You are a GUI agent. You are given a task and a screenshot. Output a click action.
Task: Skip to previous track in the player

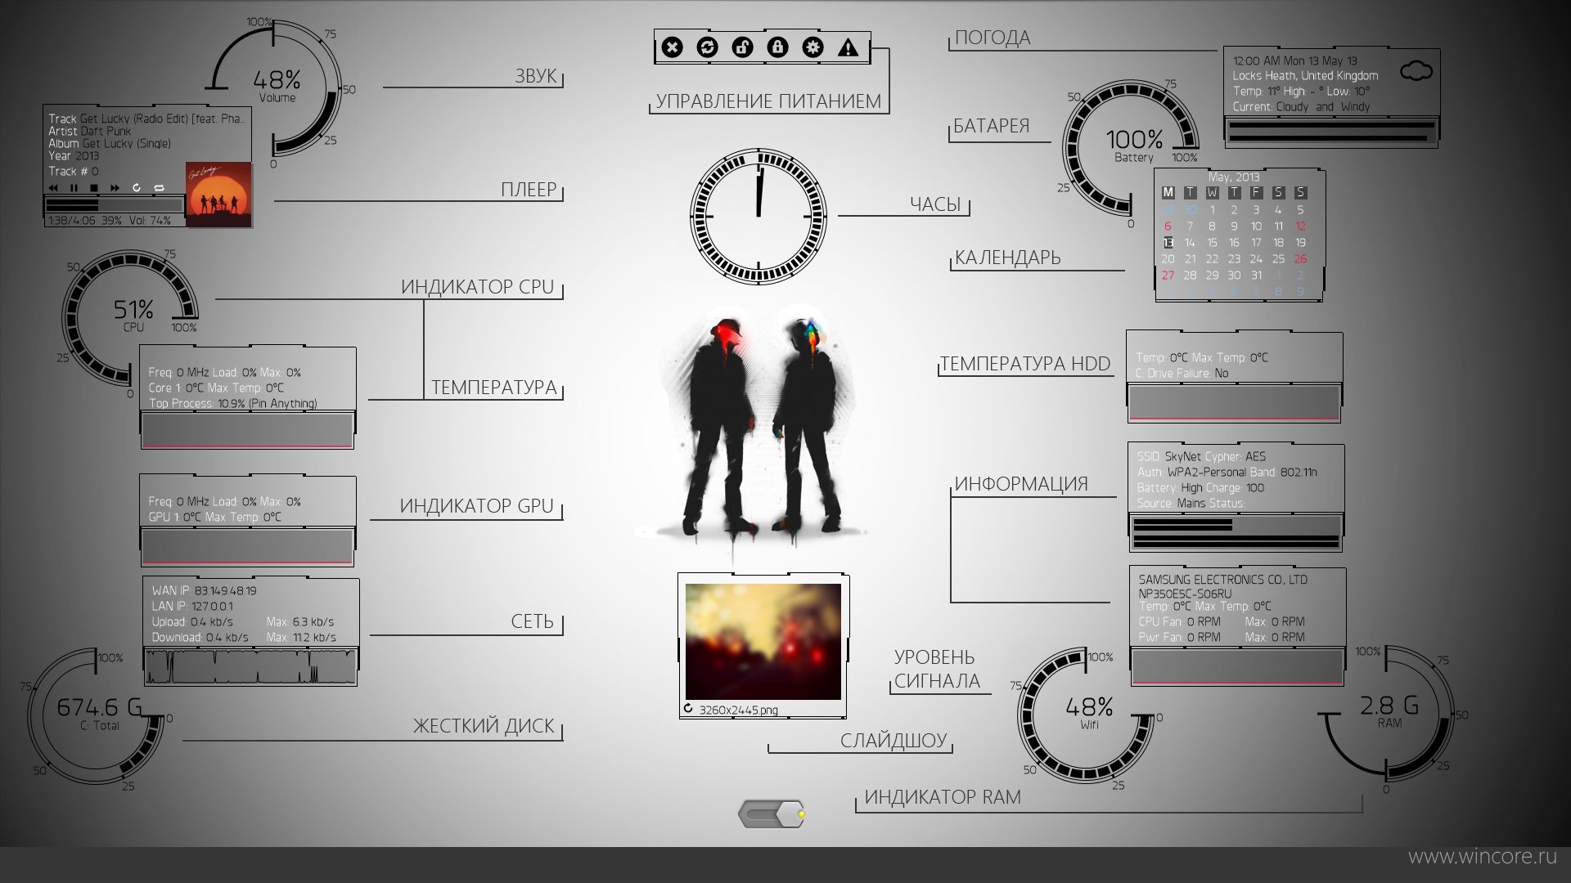[54, 188]
